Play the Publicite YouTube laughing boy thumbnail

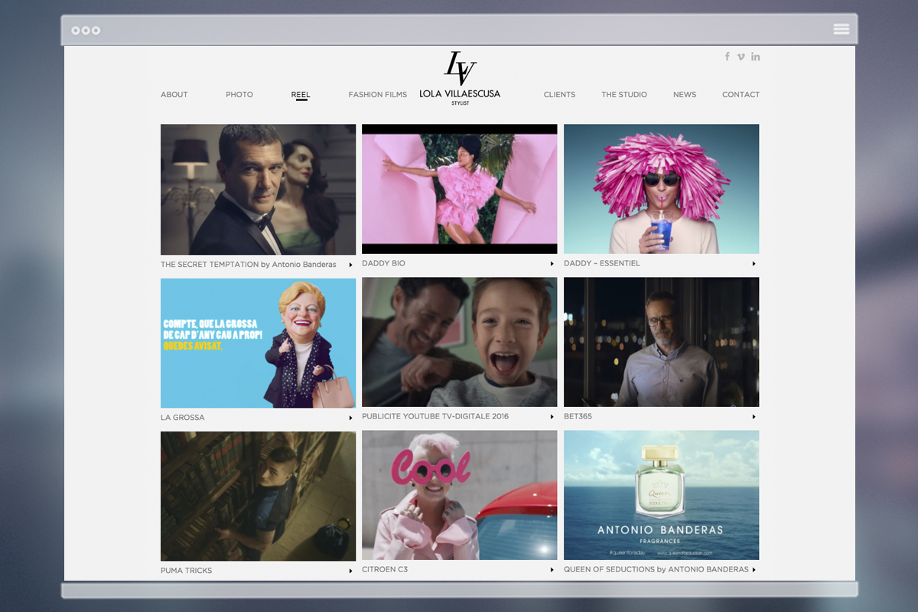(460, 342)
